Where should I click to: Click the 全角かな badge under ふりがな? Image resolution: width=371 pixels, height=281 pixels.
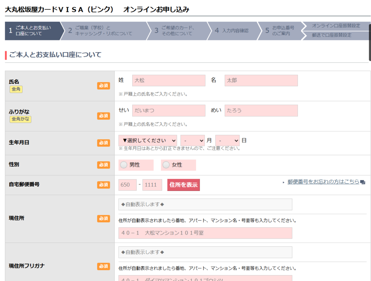(x=20, y=119)
